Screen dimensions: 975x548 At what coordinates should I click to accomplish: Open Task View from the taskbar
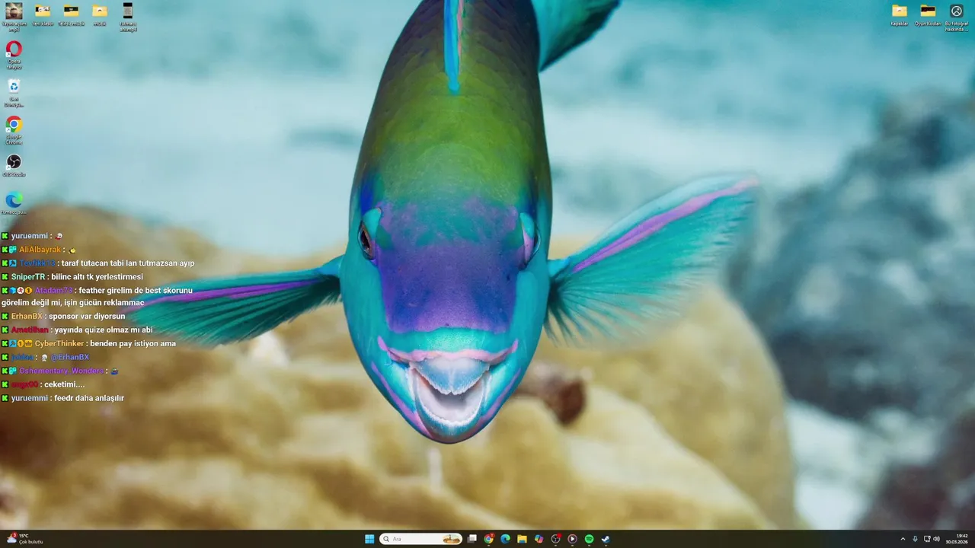[472, 539]
